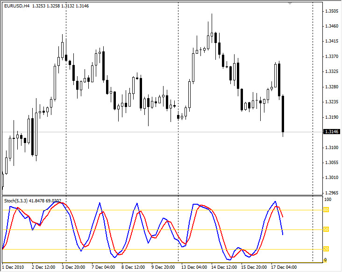Click the 1 Dec 2010 date label

click(13, 267)
